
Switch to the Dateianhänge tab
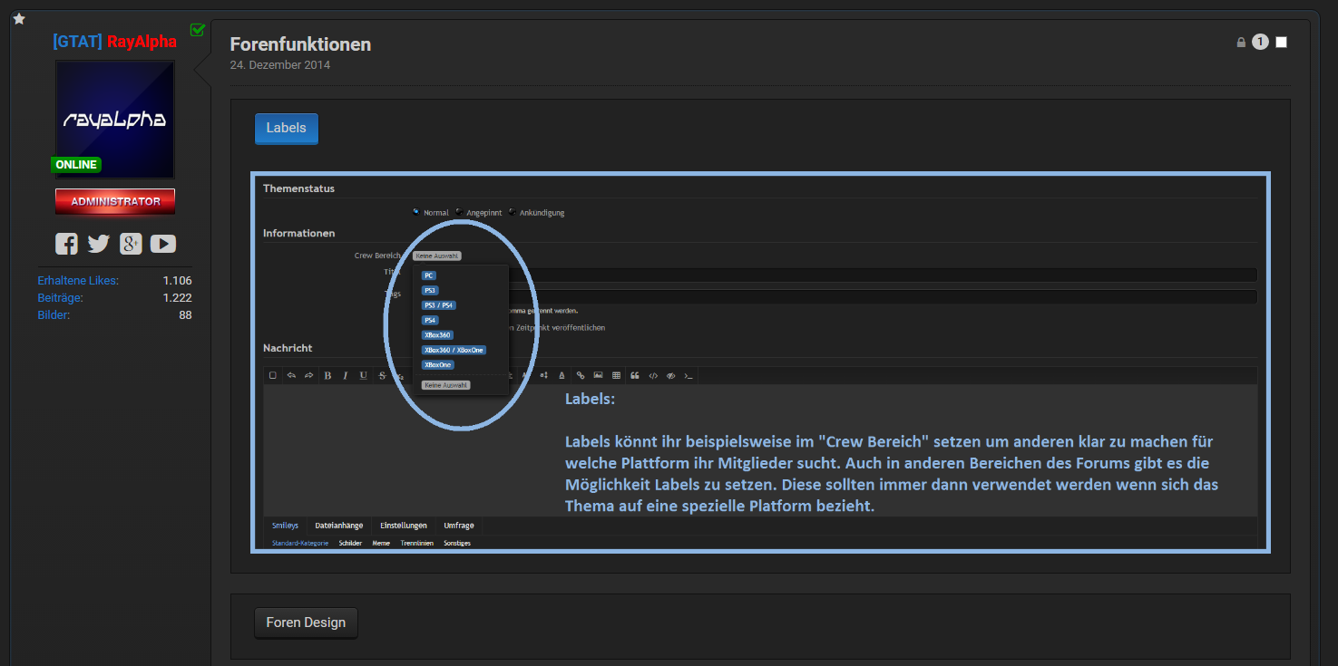pos(338,526)
